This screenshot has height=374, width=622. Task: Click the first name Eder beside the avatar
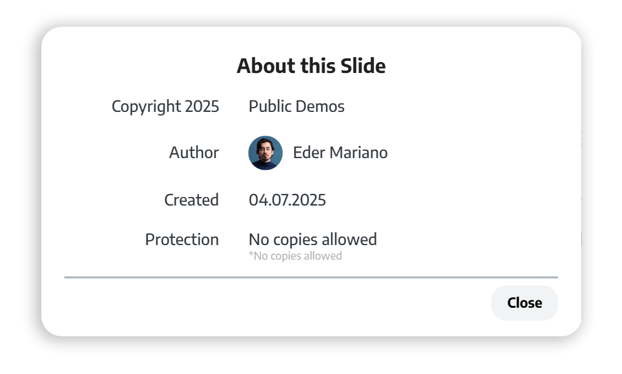(309, 153)
